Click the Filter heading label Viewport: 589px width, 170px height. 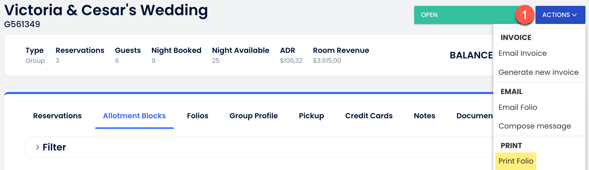tap(54, 147)
